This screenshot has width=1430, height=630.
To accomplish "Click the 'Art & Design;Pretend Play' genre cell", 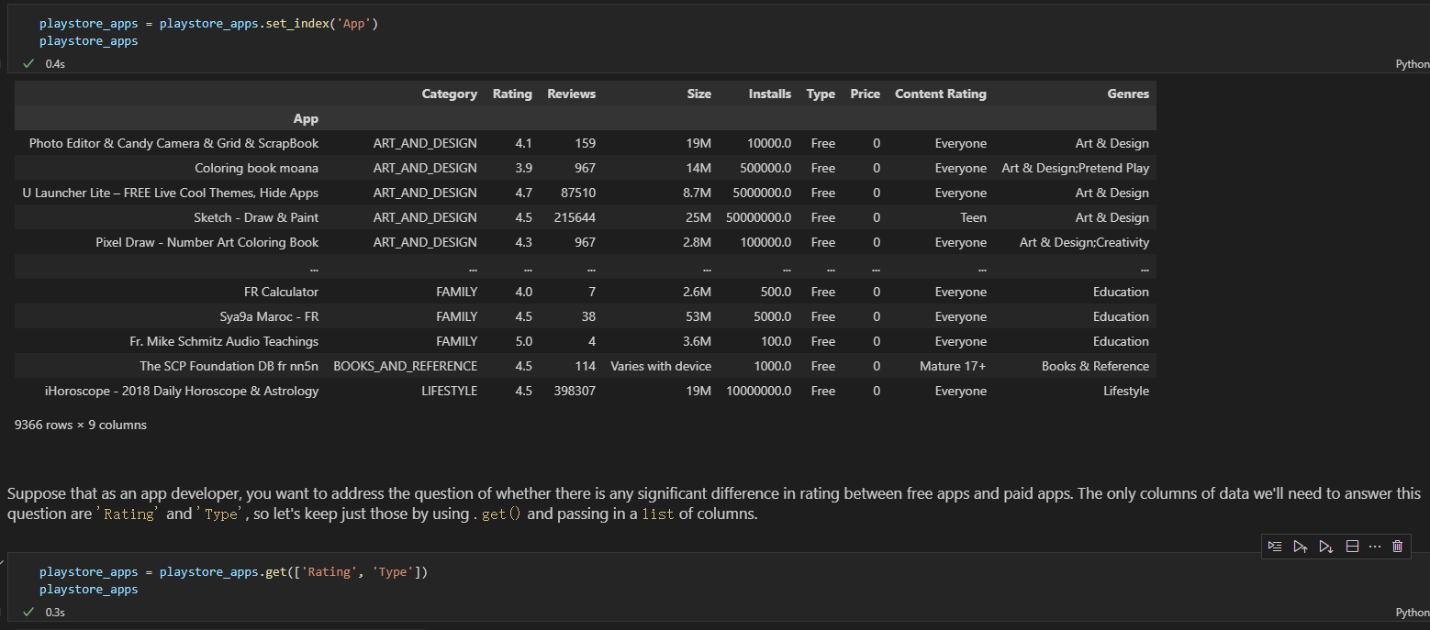I will pos(1075,168).
